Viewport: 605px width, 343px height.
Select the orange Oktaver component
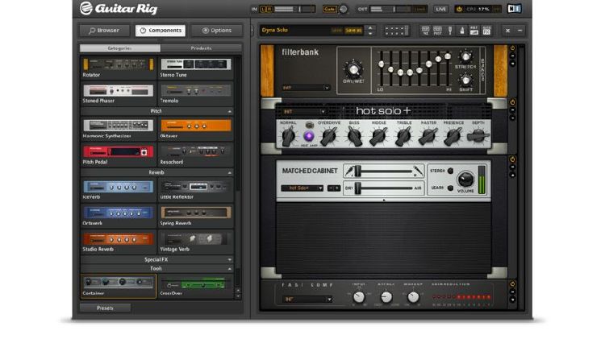[196, 129]
